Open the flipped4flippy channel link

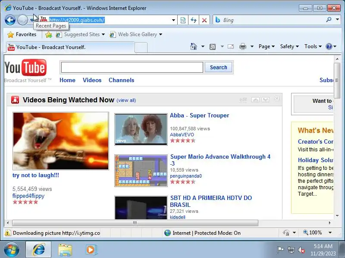(x=28, y=196)
